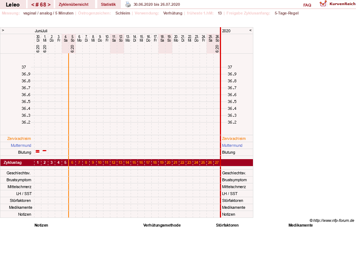Click the user name Leleo
The width and height of the screenshot is (356, 261).
point(13,5)
